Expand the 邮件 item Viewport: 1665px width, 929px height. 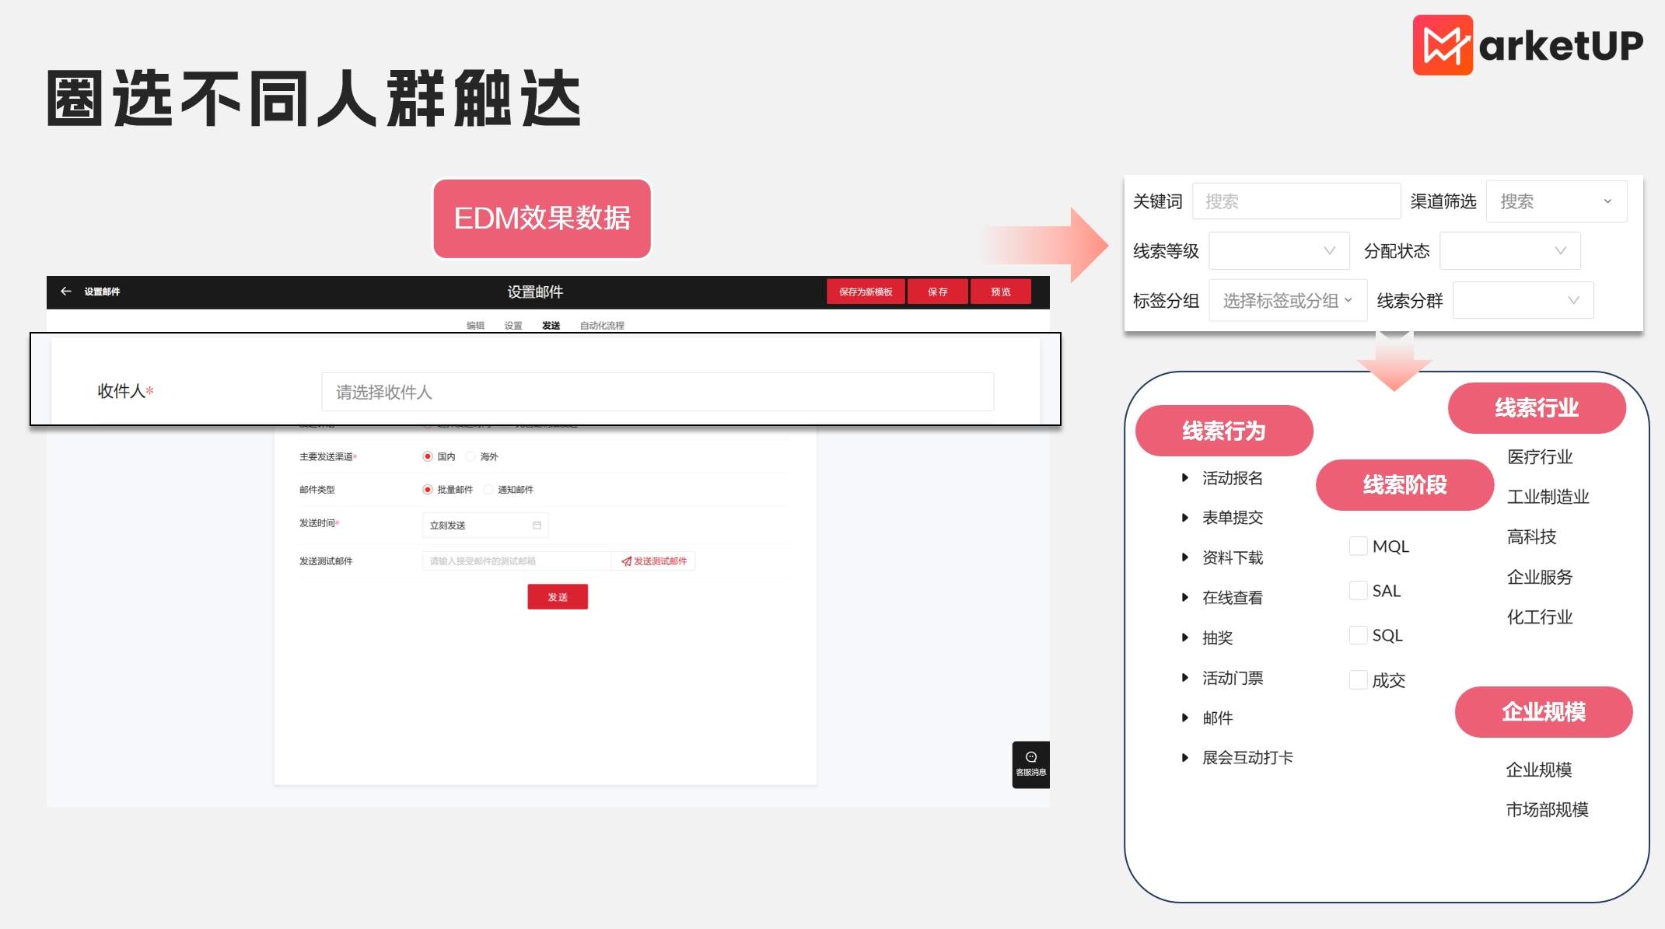1185,718
